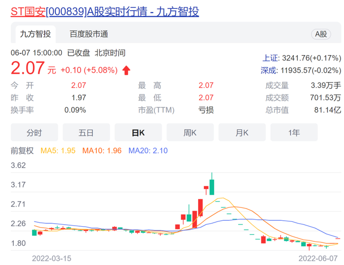
Task: Click the 市盈(TTM) value 亏损
Action: point(206,110)
